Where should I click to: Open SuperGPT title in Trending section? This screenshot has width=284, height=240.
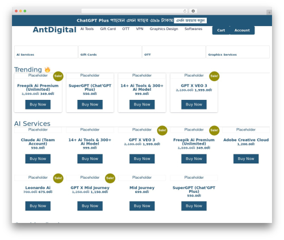[90, 87]
